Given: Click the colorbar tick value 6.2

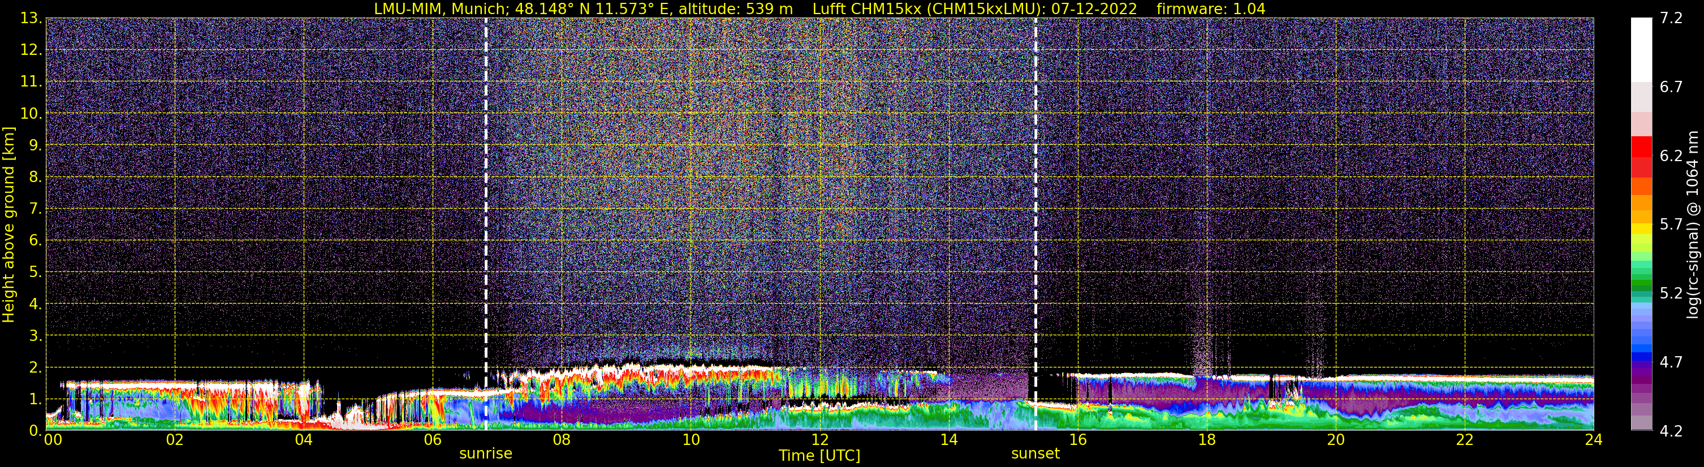Looking at the screenshot, I should (1671, 155).
